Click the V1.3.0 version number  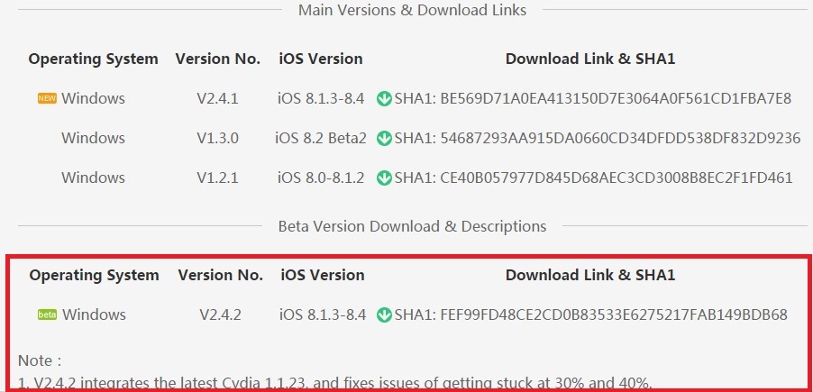pos(217,138)
